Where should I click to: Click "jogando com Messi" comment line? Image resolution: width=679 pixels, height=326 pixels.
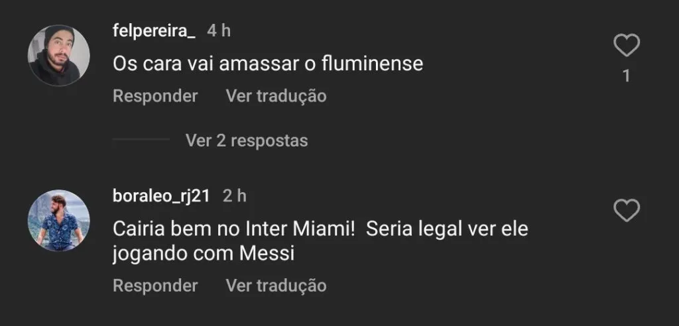(203, 254)
